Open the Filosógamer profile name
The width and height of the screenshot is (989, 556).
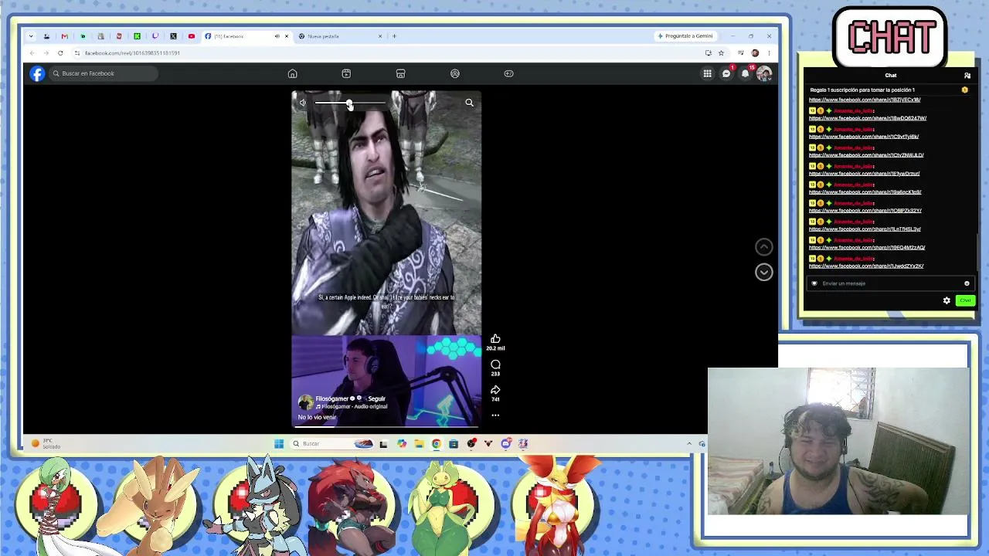pyautogui.click(x=332, y=398)
